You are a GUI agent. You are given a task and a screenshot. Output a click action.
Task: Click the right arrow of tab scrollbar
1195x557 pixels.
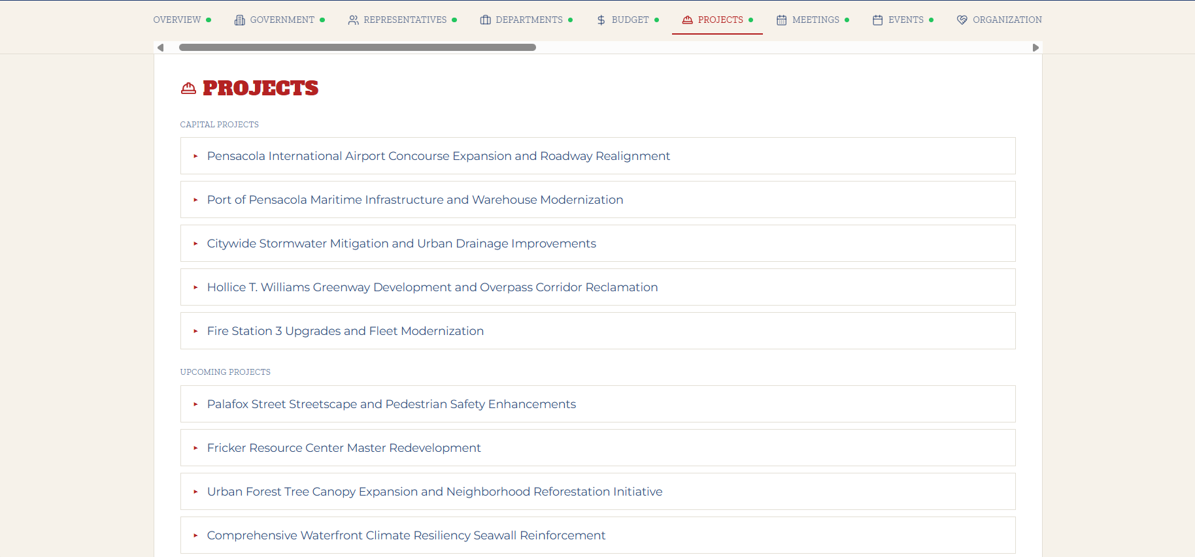pos(1035,48)
